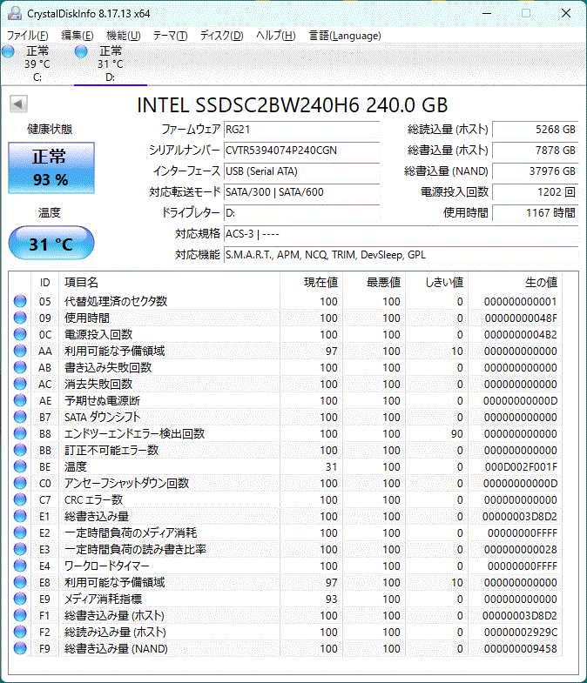Click the 現在値 column header
Viewport: 587px width, 683px height.
click(x=320, y=282)
